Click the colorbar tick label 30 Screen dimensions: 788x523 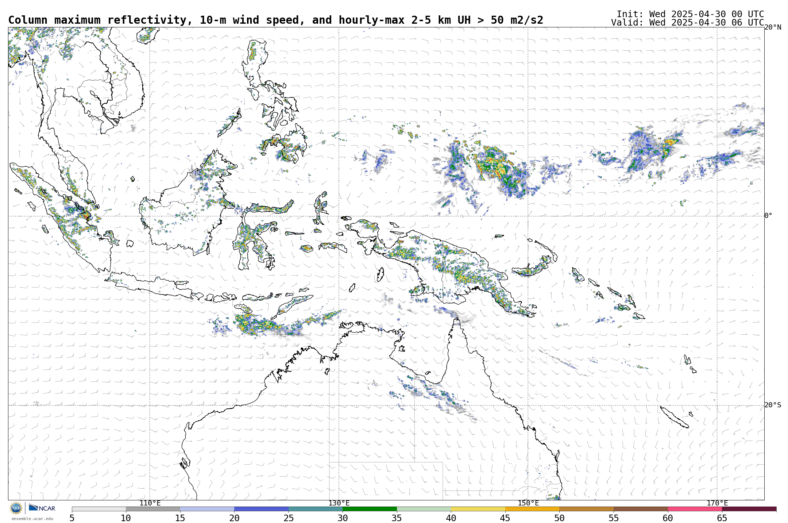343,518
